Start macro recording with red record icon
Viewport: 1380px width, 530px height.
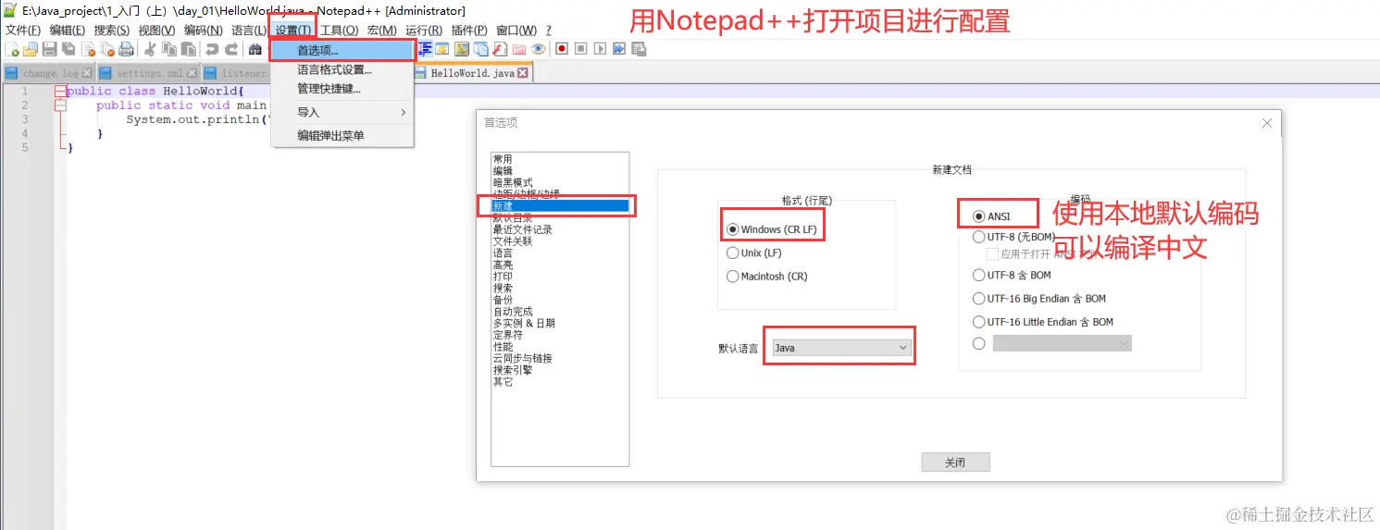coord(562,48)
